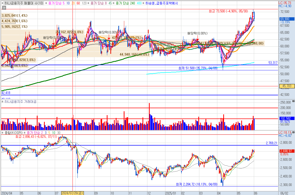Click the 53,317 horizontal line label
This screenshot has height=195, width=295.
[x=273, y=63]
